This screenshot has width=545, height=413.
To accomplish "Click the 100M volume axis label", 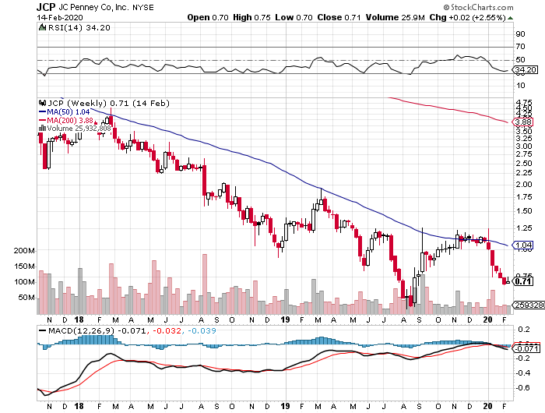I will tap(24, 282).
